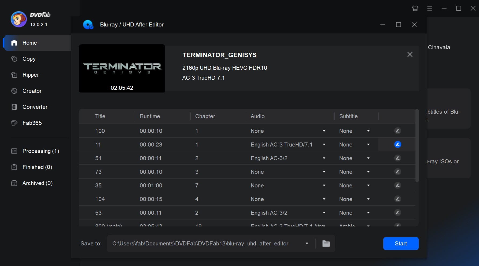This screenshot has width=479, height=266.
Task: Click the DVDFab monkey logo
Action: click(x=19, y=19)
